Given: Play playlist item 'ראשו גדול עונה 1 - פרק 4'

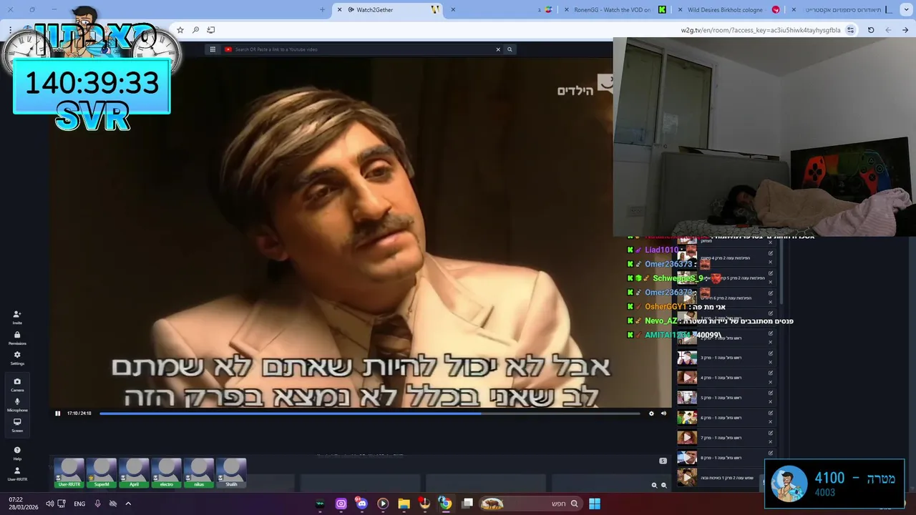Looking at the screenshot, I should (687, 377).
